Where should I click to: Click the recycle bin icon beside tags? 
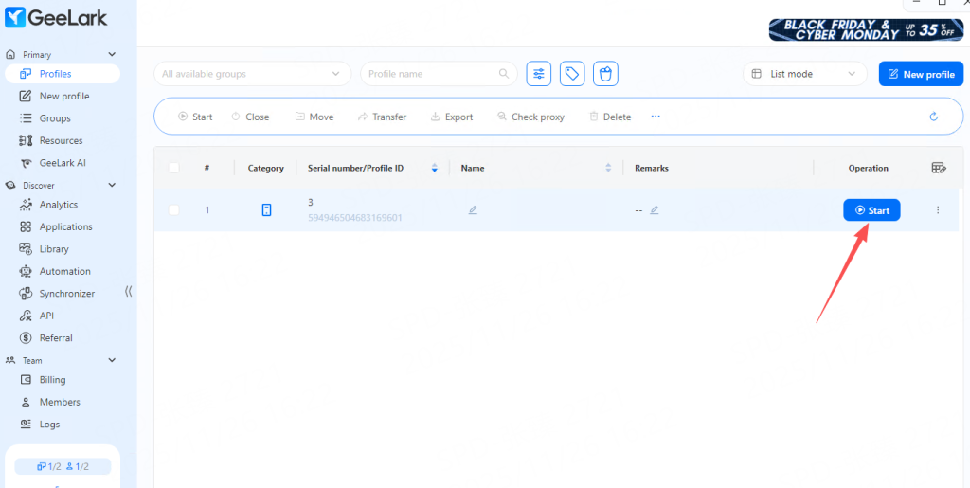tap(605, 74)
